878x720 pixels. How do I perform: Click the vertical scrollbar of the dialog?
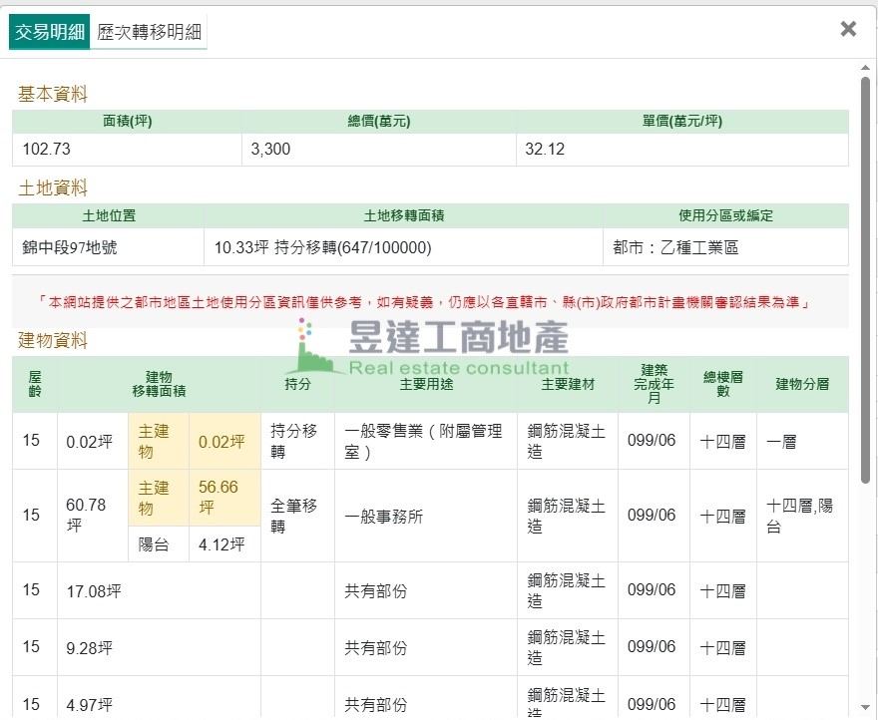pyautogui.click(x=865, y=279)
